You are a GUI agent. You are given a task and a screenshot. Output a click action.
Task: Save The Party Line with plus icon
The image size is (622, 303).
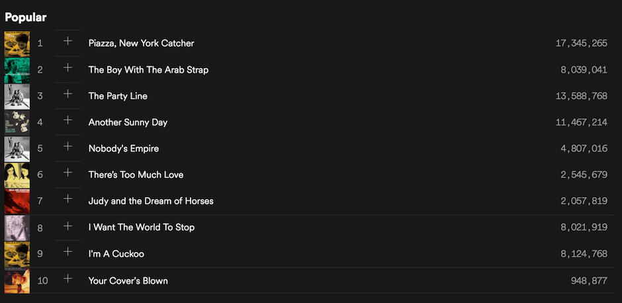click(67, 94)
